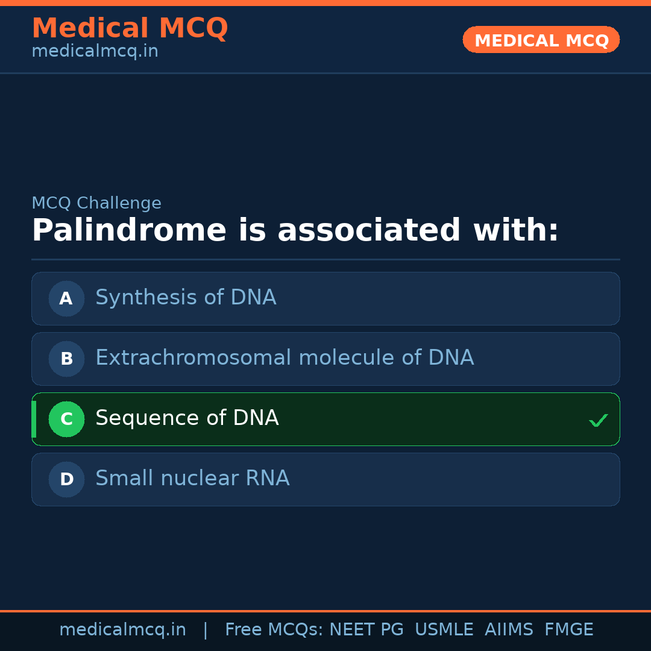Open the Medical MCQ header title
The image size is (651, 651).
click(130, 28)
